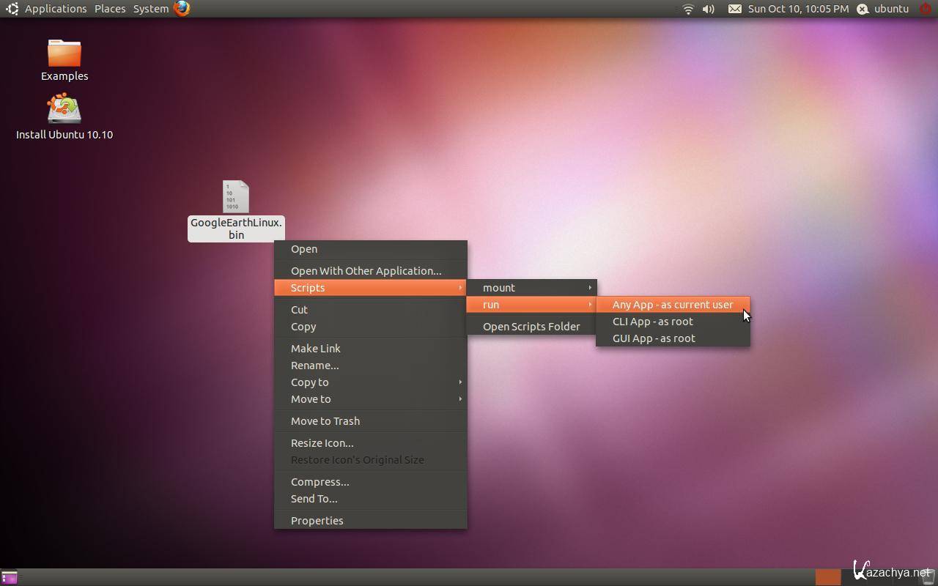
Task: Click the power button icon
Action: click(x=926, y=9)
